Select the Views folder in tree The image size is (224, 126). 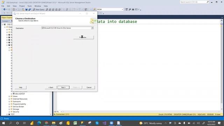(15, 97)
